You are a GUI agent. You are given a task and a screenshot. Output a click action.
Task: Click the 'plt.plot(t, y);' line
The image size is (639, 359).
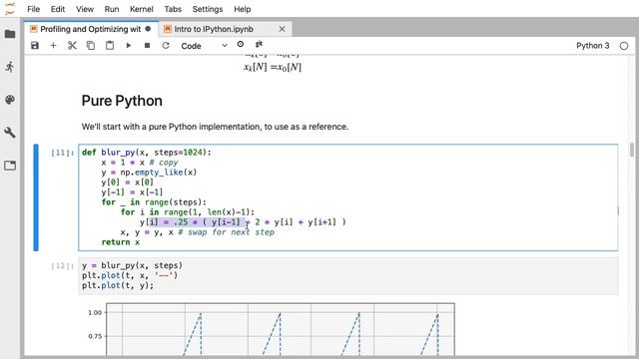(118, 285)
